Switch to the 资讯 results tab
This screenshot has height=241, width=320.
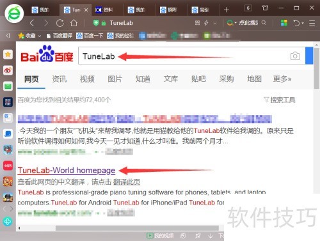pyautogui.click(x=60, y=79)
